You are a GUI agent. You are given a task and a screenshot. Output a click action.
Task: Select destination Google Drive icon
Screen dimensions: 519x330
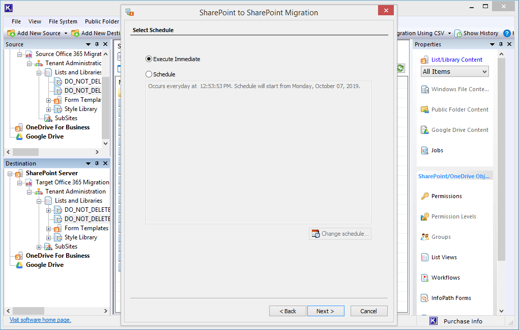coord(19,265)
